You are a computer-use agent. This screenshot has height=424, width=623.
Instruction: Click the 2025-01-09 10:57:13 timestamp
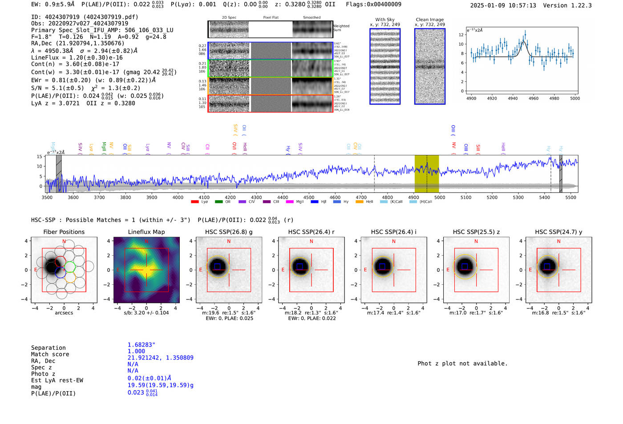tap(503, 5)
